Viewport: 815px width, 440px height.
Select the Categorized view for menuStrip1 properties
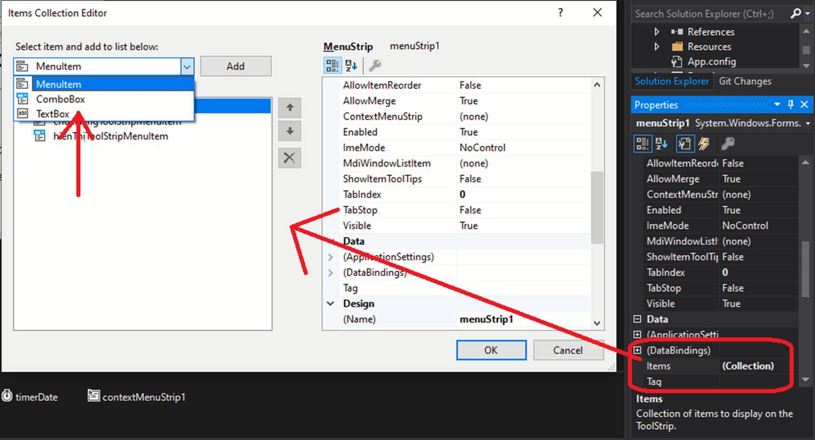pyautogui.click(x=642, y=143)
